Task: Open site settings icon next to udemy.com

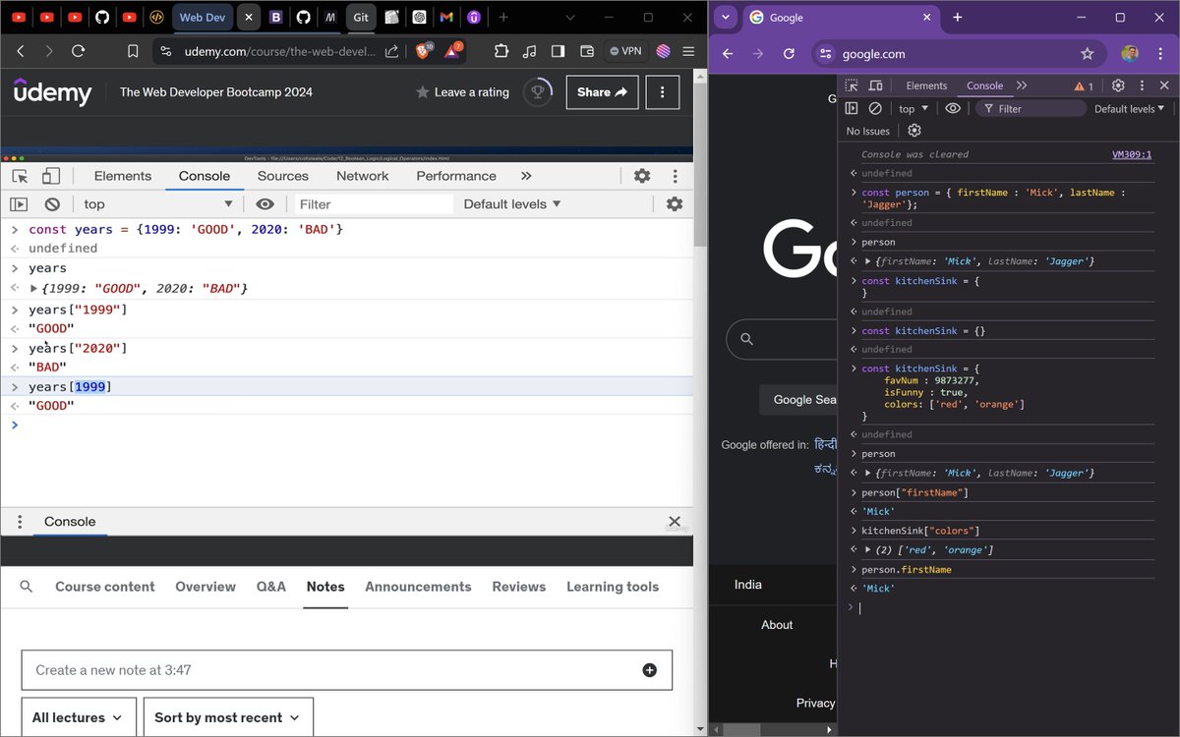Action: click(165, 51)
